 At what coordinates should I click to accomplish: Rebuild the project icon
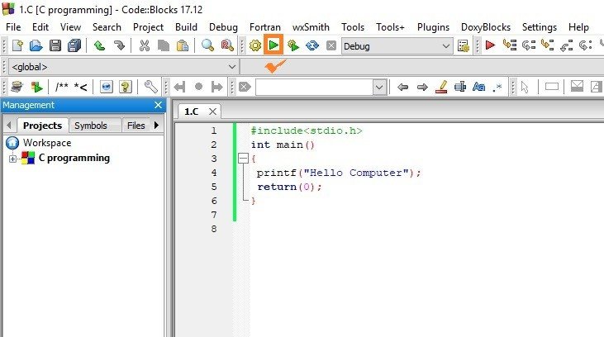click(312, 45)
